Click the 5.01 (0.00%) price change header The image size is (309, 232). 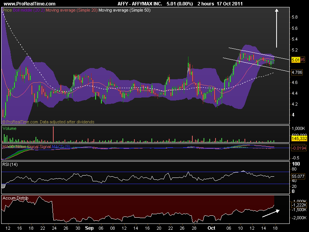point(180,4)
